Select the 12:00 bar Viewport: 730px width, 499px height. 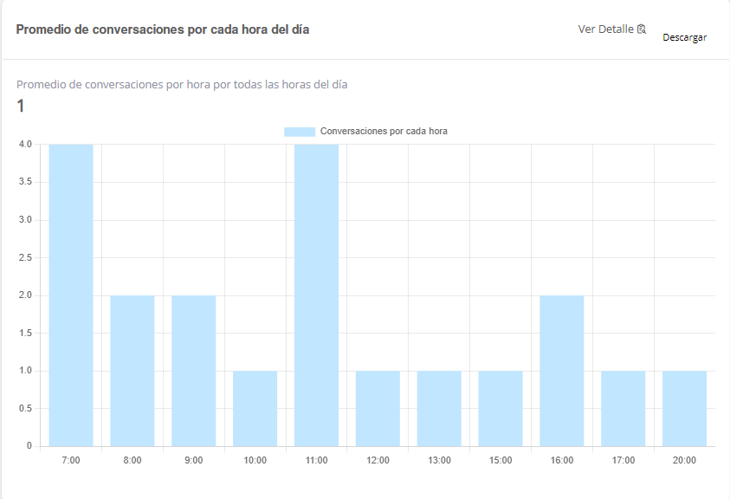[x=378, y=408]
